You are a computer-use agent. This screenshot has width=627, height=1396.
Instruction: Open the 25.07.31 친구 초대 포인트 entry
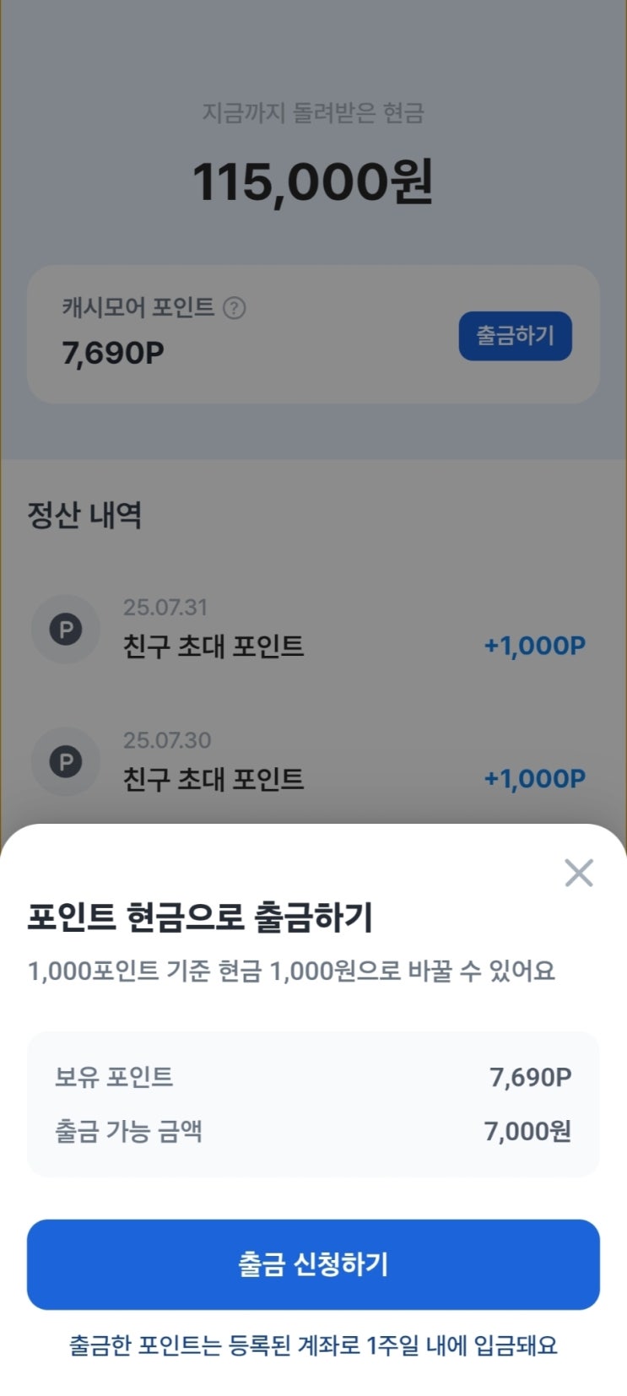[x=214, y=646]
